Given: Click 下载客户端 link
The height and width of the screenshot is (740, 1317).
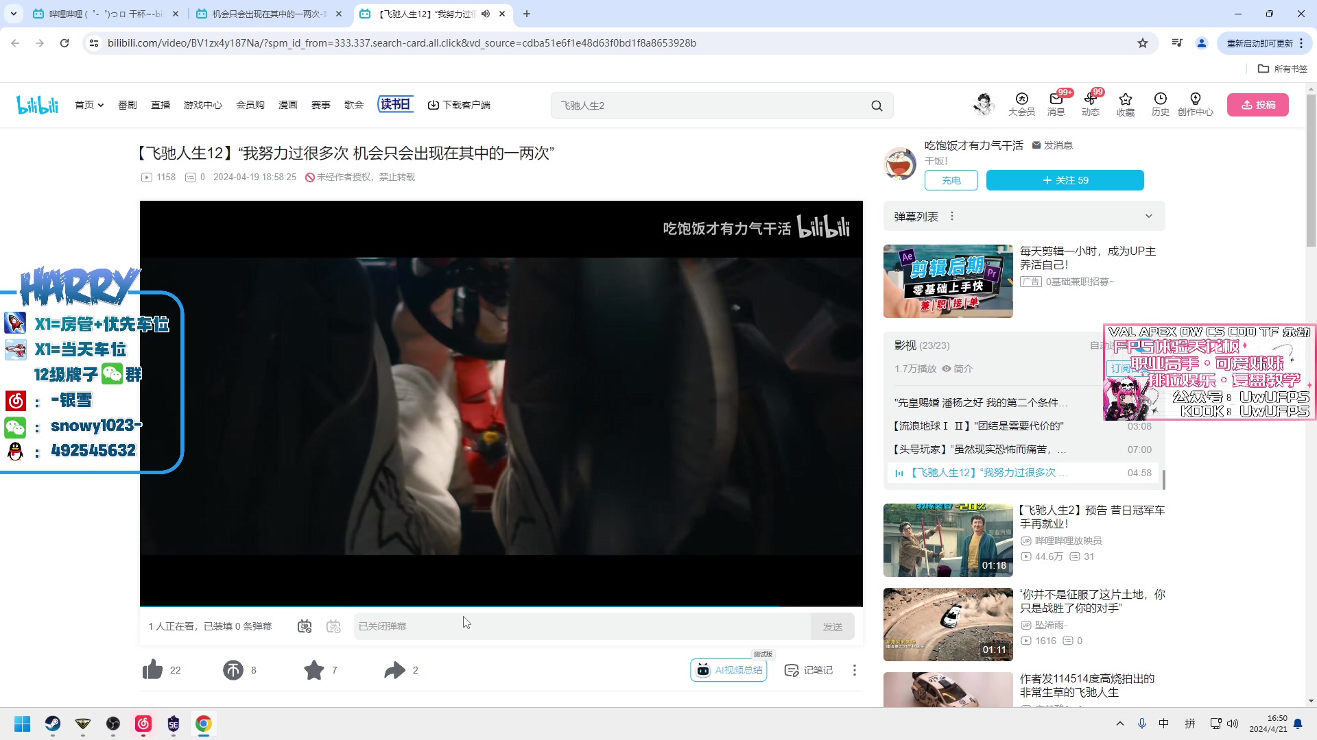Looking at the screenshot, I should click(459, 105).
